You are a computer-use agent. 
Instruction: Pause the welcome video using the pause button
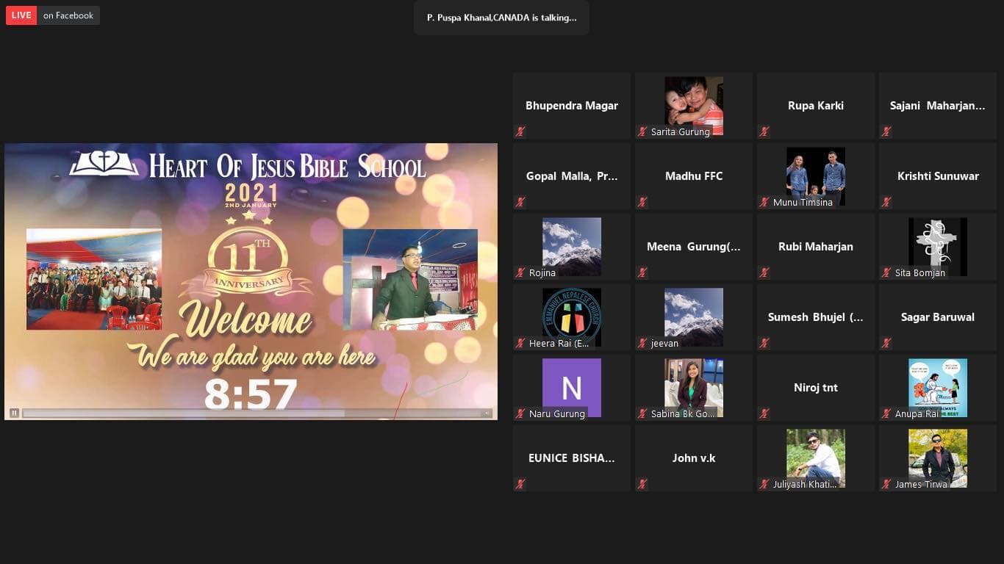(14, 413)
